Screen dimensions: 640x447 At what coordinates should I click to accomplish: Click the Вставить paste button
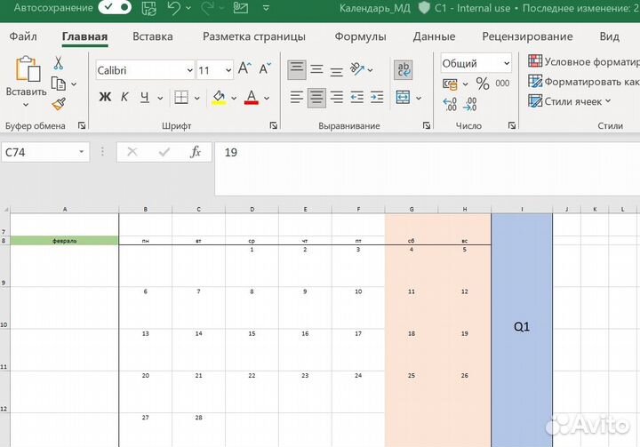27,69
